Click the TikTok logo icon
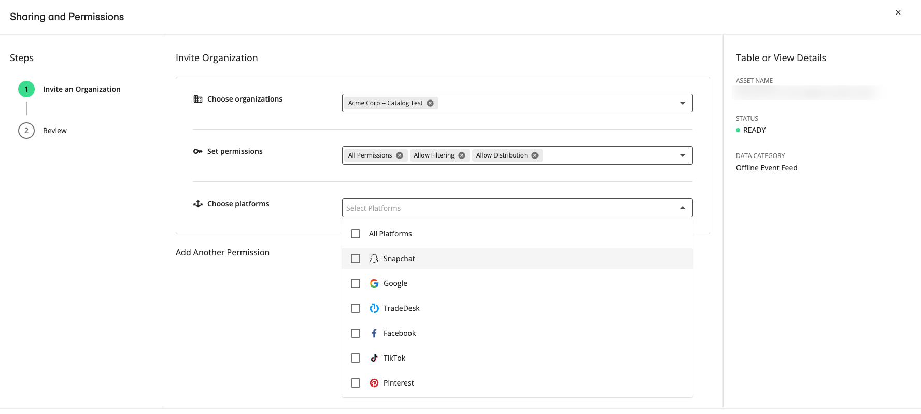 (374, 358)
